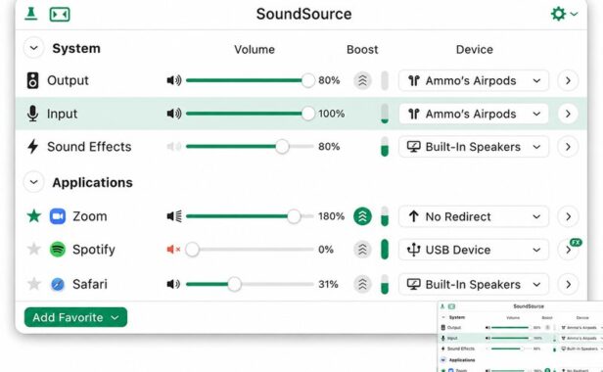Click the Input microphone icon
Screen dimensions: 603x372
pyautogui.click(x=32, y=114)
